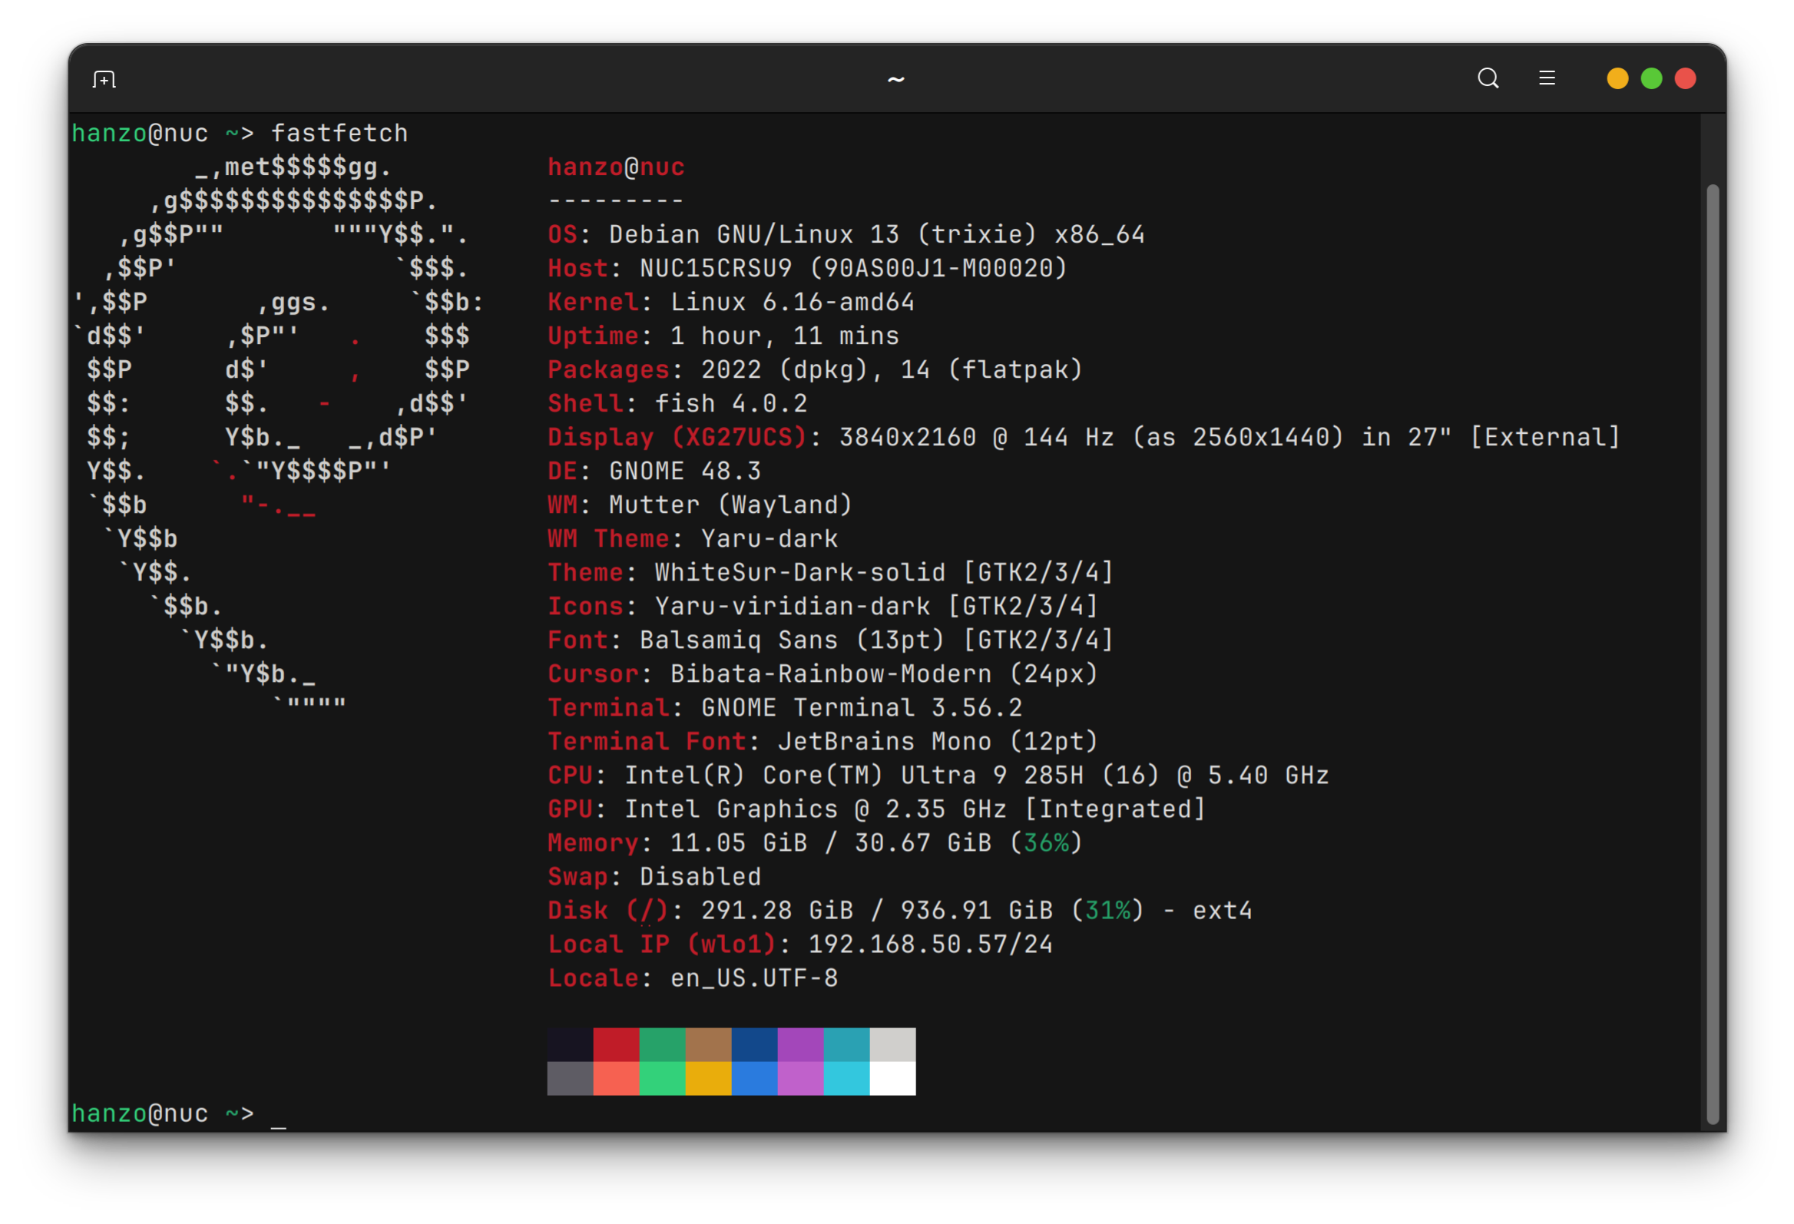The width and height of the screenshot is (1794, 1224).
Task: Click the window title '~'
Action: click(x=895, y=79)
